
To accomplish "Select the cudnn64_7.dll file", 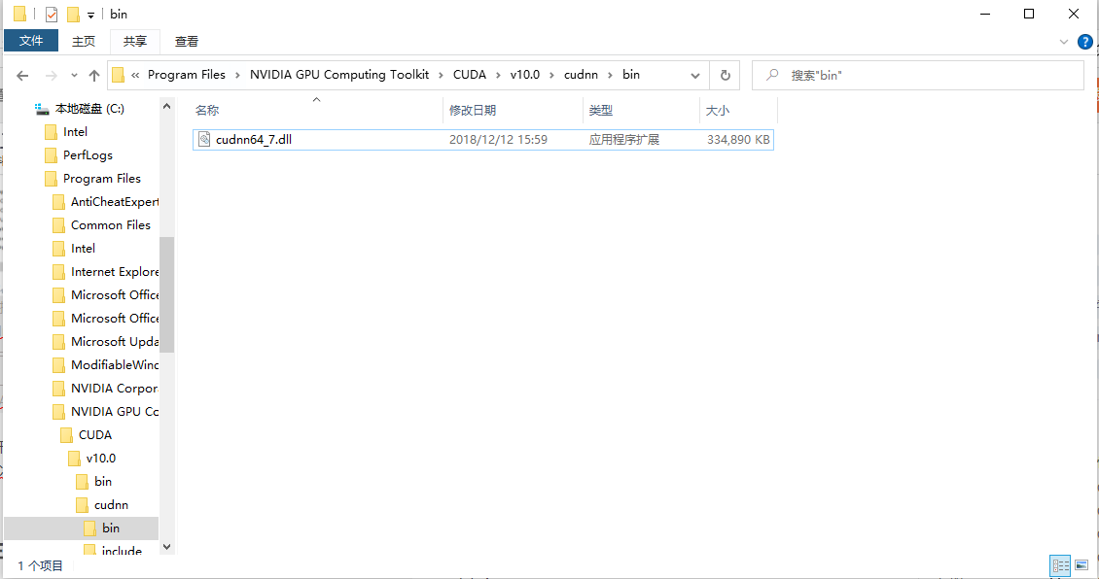I will 483,139.
